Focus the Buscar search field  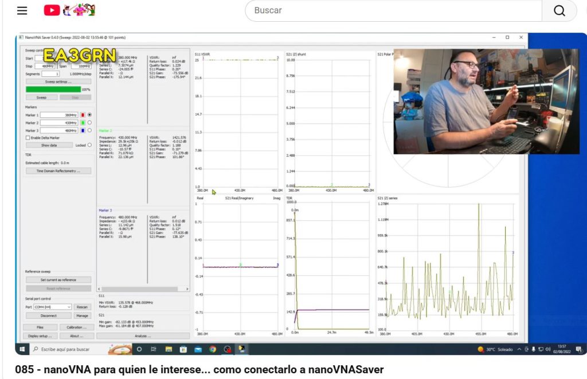pyautogui.click(x=393, y=10)
